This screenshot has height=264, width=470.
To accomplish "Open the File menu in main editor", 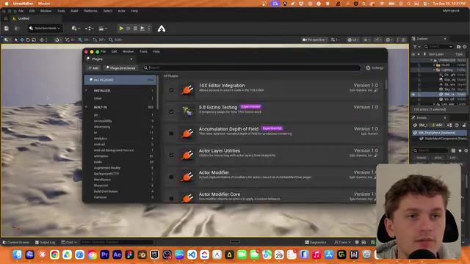I will (x=21, y=11).
